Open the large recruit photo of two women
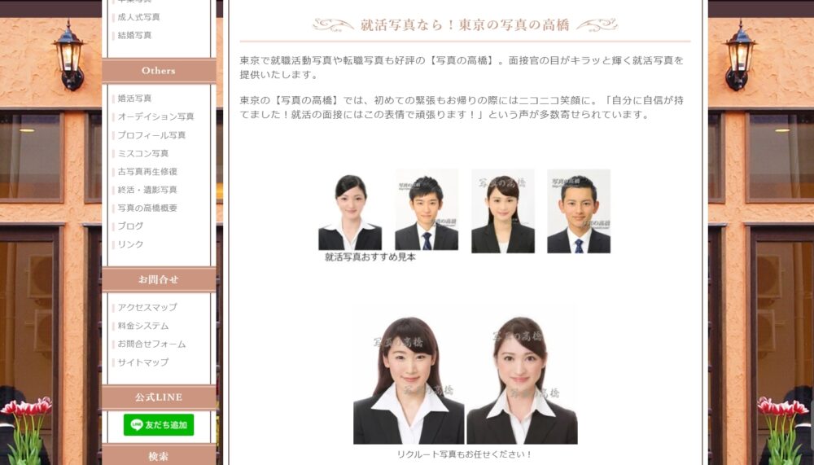 [465, 375]
